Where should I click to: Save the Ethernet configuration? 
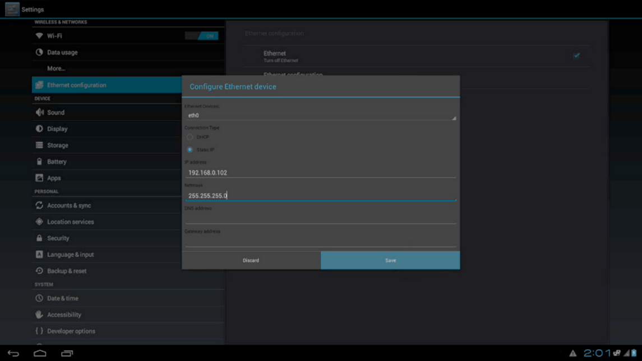coord(390,260)
